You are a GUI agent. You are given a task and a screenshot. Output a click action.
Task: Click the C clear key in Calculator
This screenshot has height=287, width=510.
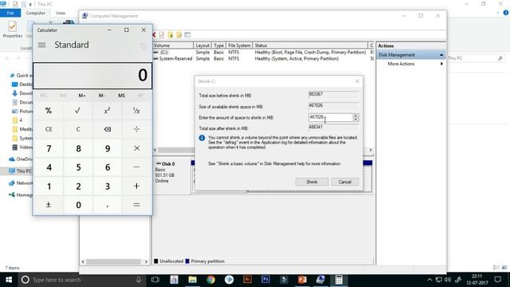78,129
